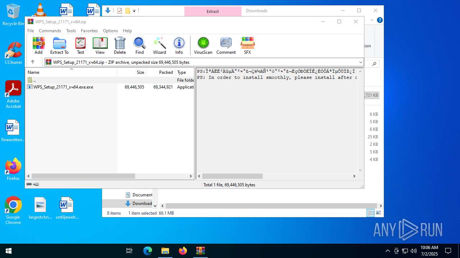Click the drive icon in WinRAR status bar
The height and width of the screenshot is (258, 460).
[29, 184]
